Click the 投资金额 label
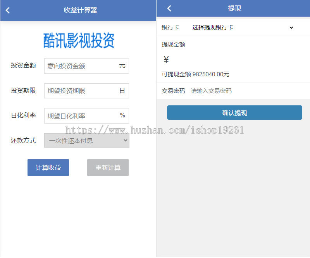 [x=23, y=65]
